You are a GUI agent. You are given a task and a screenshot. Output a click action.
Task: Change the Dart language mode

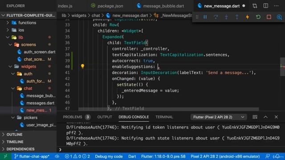pos(132,156)
